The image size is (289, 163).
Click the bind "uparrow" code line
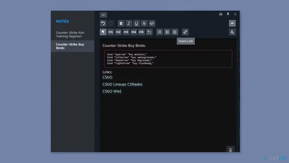point(127,54)
